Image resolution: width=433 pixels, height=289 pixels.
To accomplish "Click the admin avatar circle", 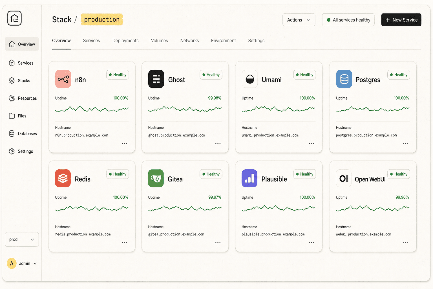I will tap(12, 264).
